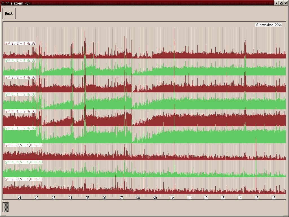Viewport: 289px width, 217px height.
Task: Select the 'grf Z, 1 - 2 Hz 36' label
Action: coord(20,128)
